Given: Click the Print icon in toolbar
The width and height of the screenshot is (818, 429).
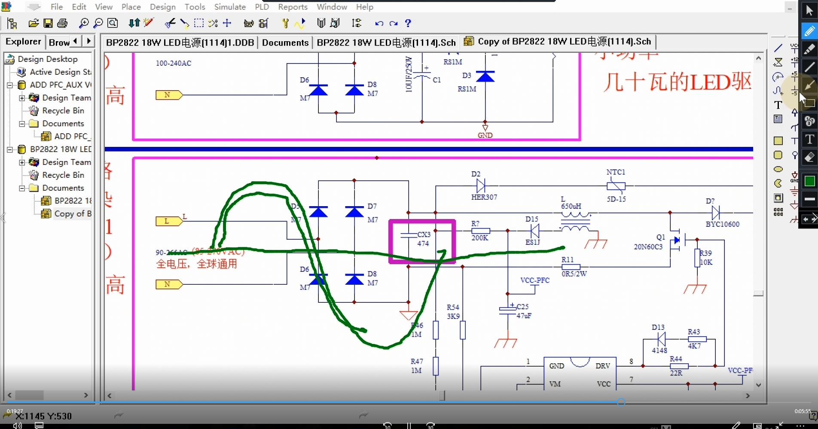Looking at the screenshot, I should (62, 23).
